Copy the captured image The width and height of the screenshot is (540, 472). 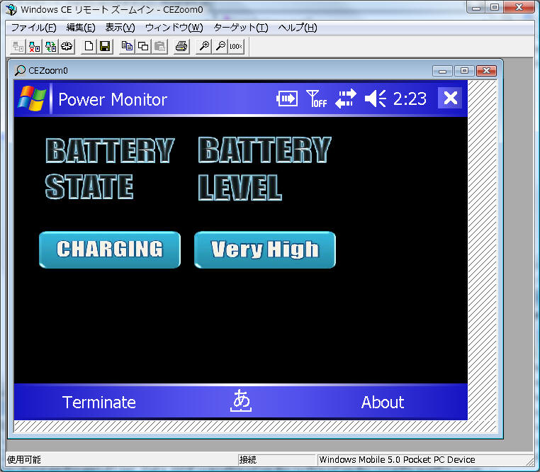click(x=127, y=46)
